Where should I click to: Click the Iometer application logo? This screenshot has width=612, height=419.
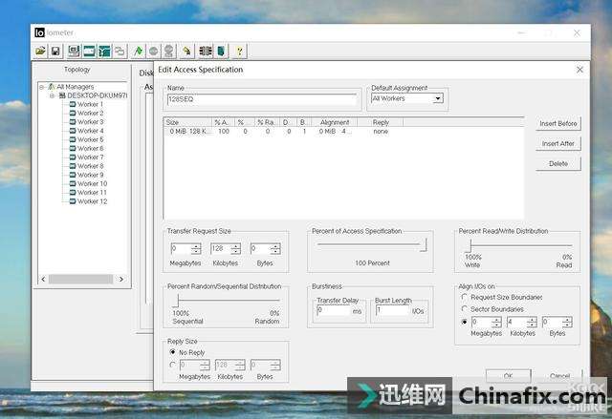[39, 32]
